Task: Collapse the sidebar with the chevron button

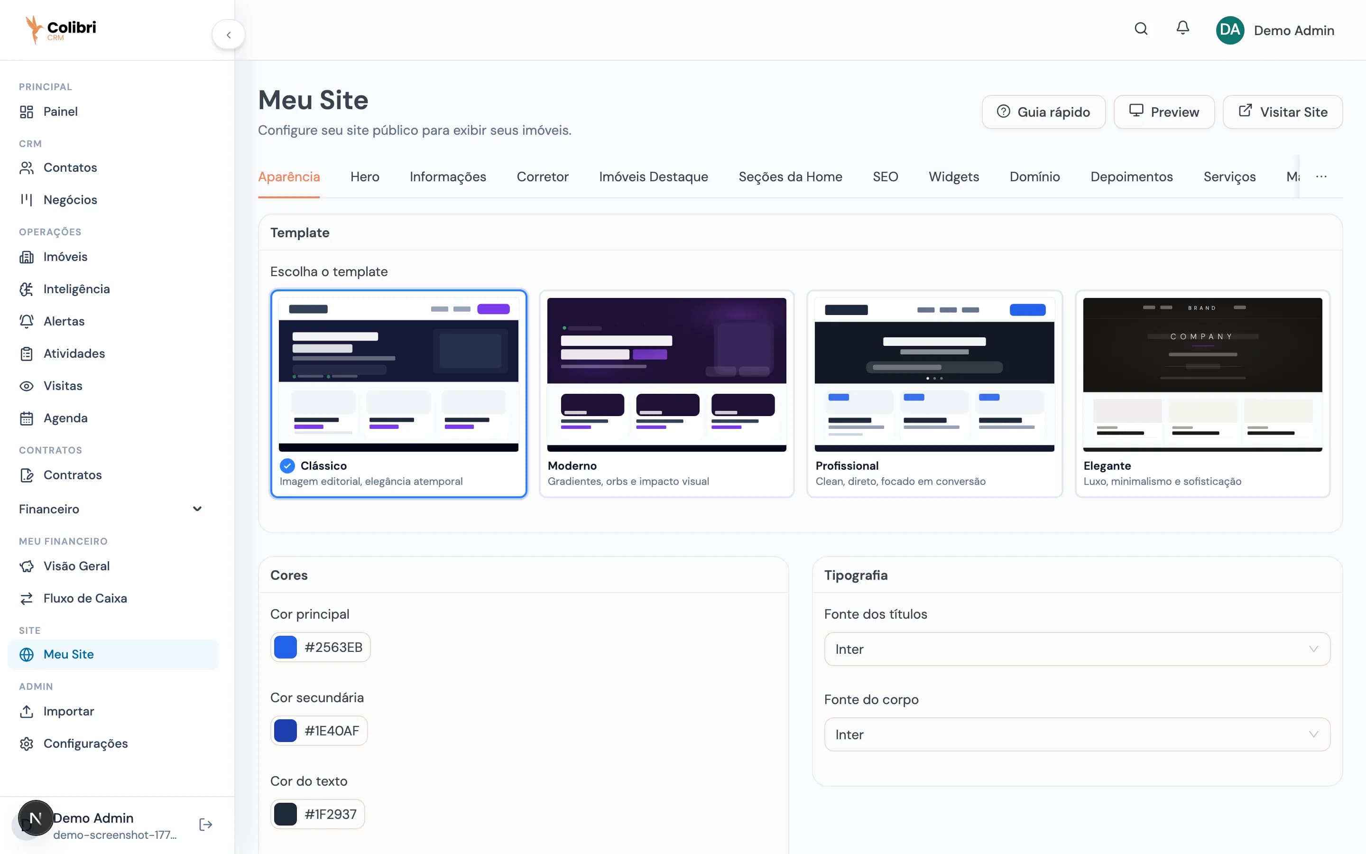Action: [x=229, y=34]
